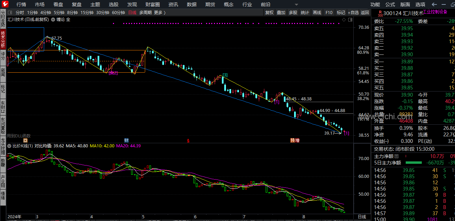
Task: Click the back arrow icon in title bar
Action: pyautogui.click(x=434, y=4)
